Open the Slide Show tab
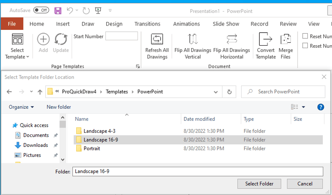The width and height of the screenshot is (332, 195). (226, 24)
